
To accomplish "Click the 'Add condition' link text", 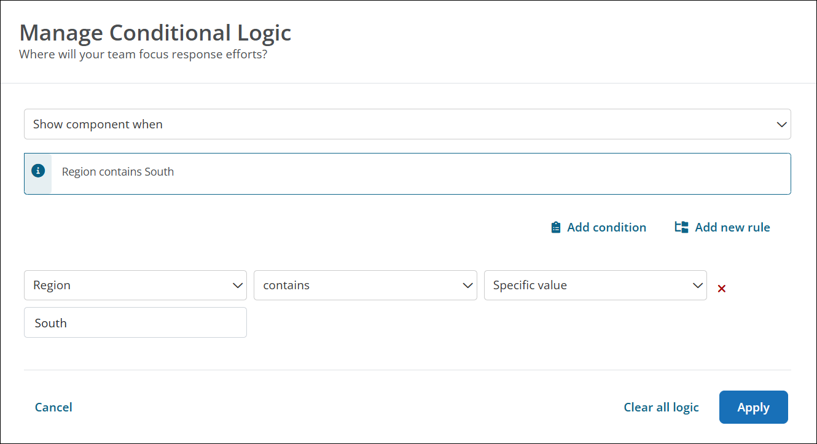I will click(606, 227).
